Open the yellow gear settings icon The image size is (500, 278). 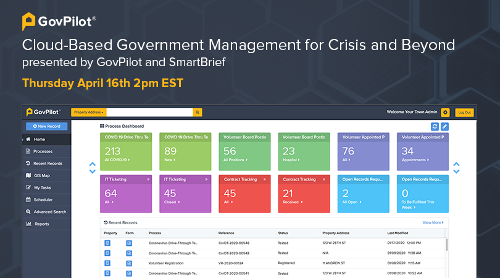445,112
